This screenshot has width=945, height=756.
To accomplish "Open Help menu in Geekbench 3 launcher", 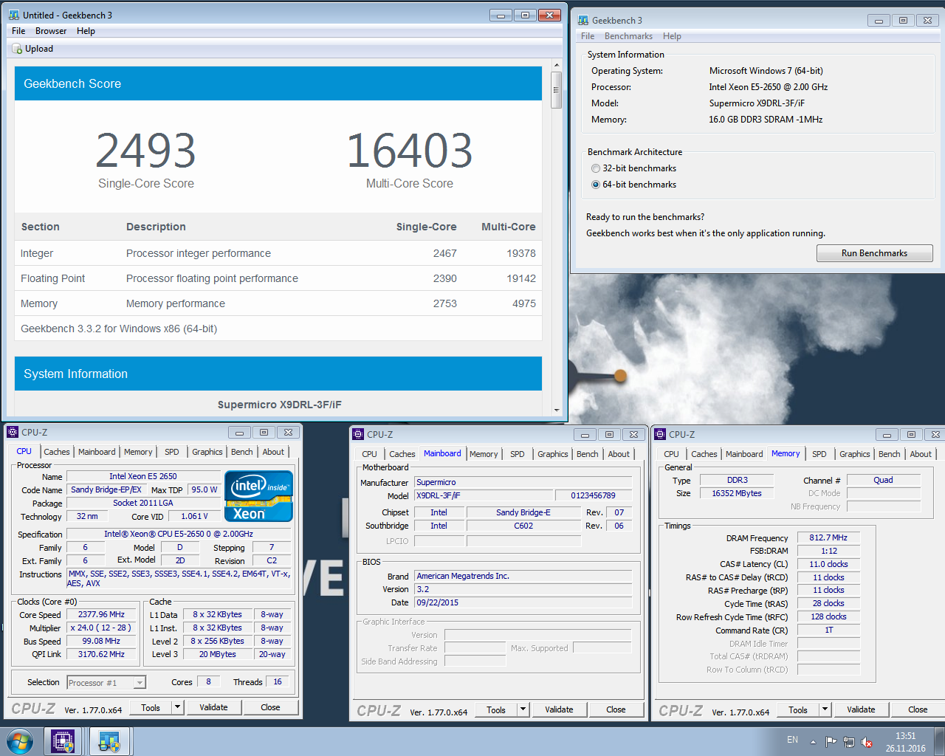I will pyautogui.click(x=672, y=36).
